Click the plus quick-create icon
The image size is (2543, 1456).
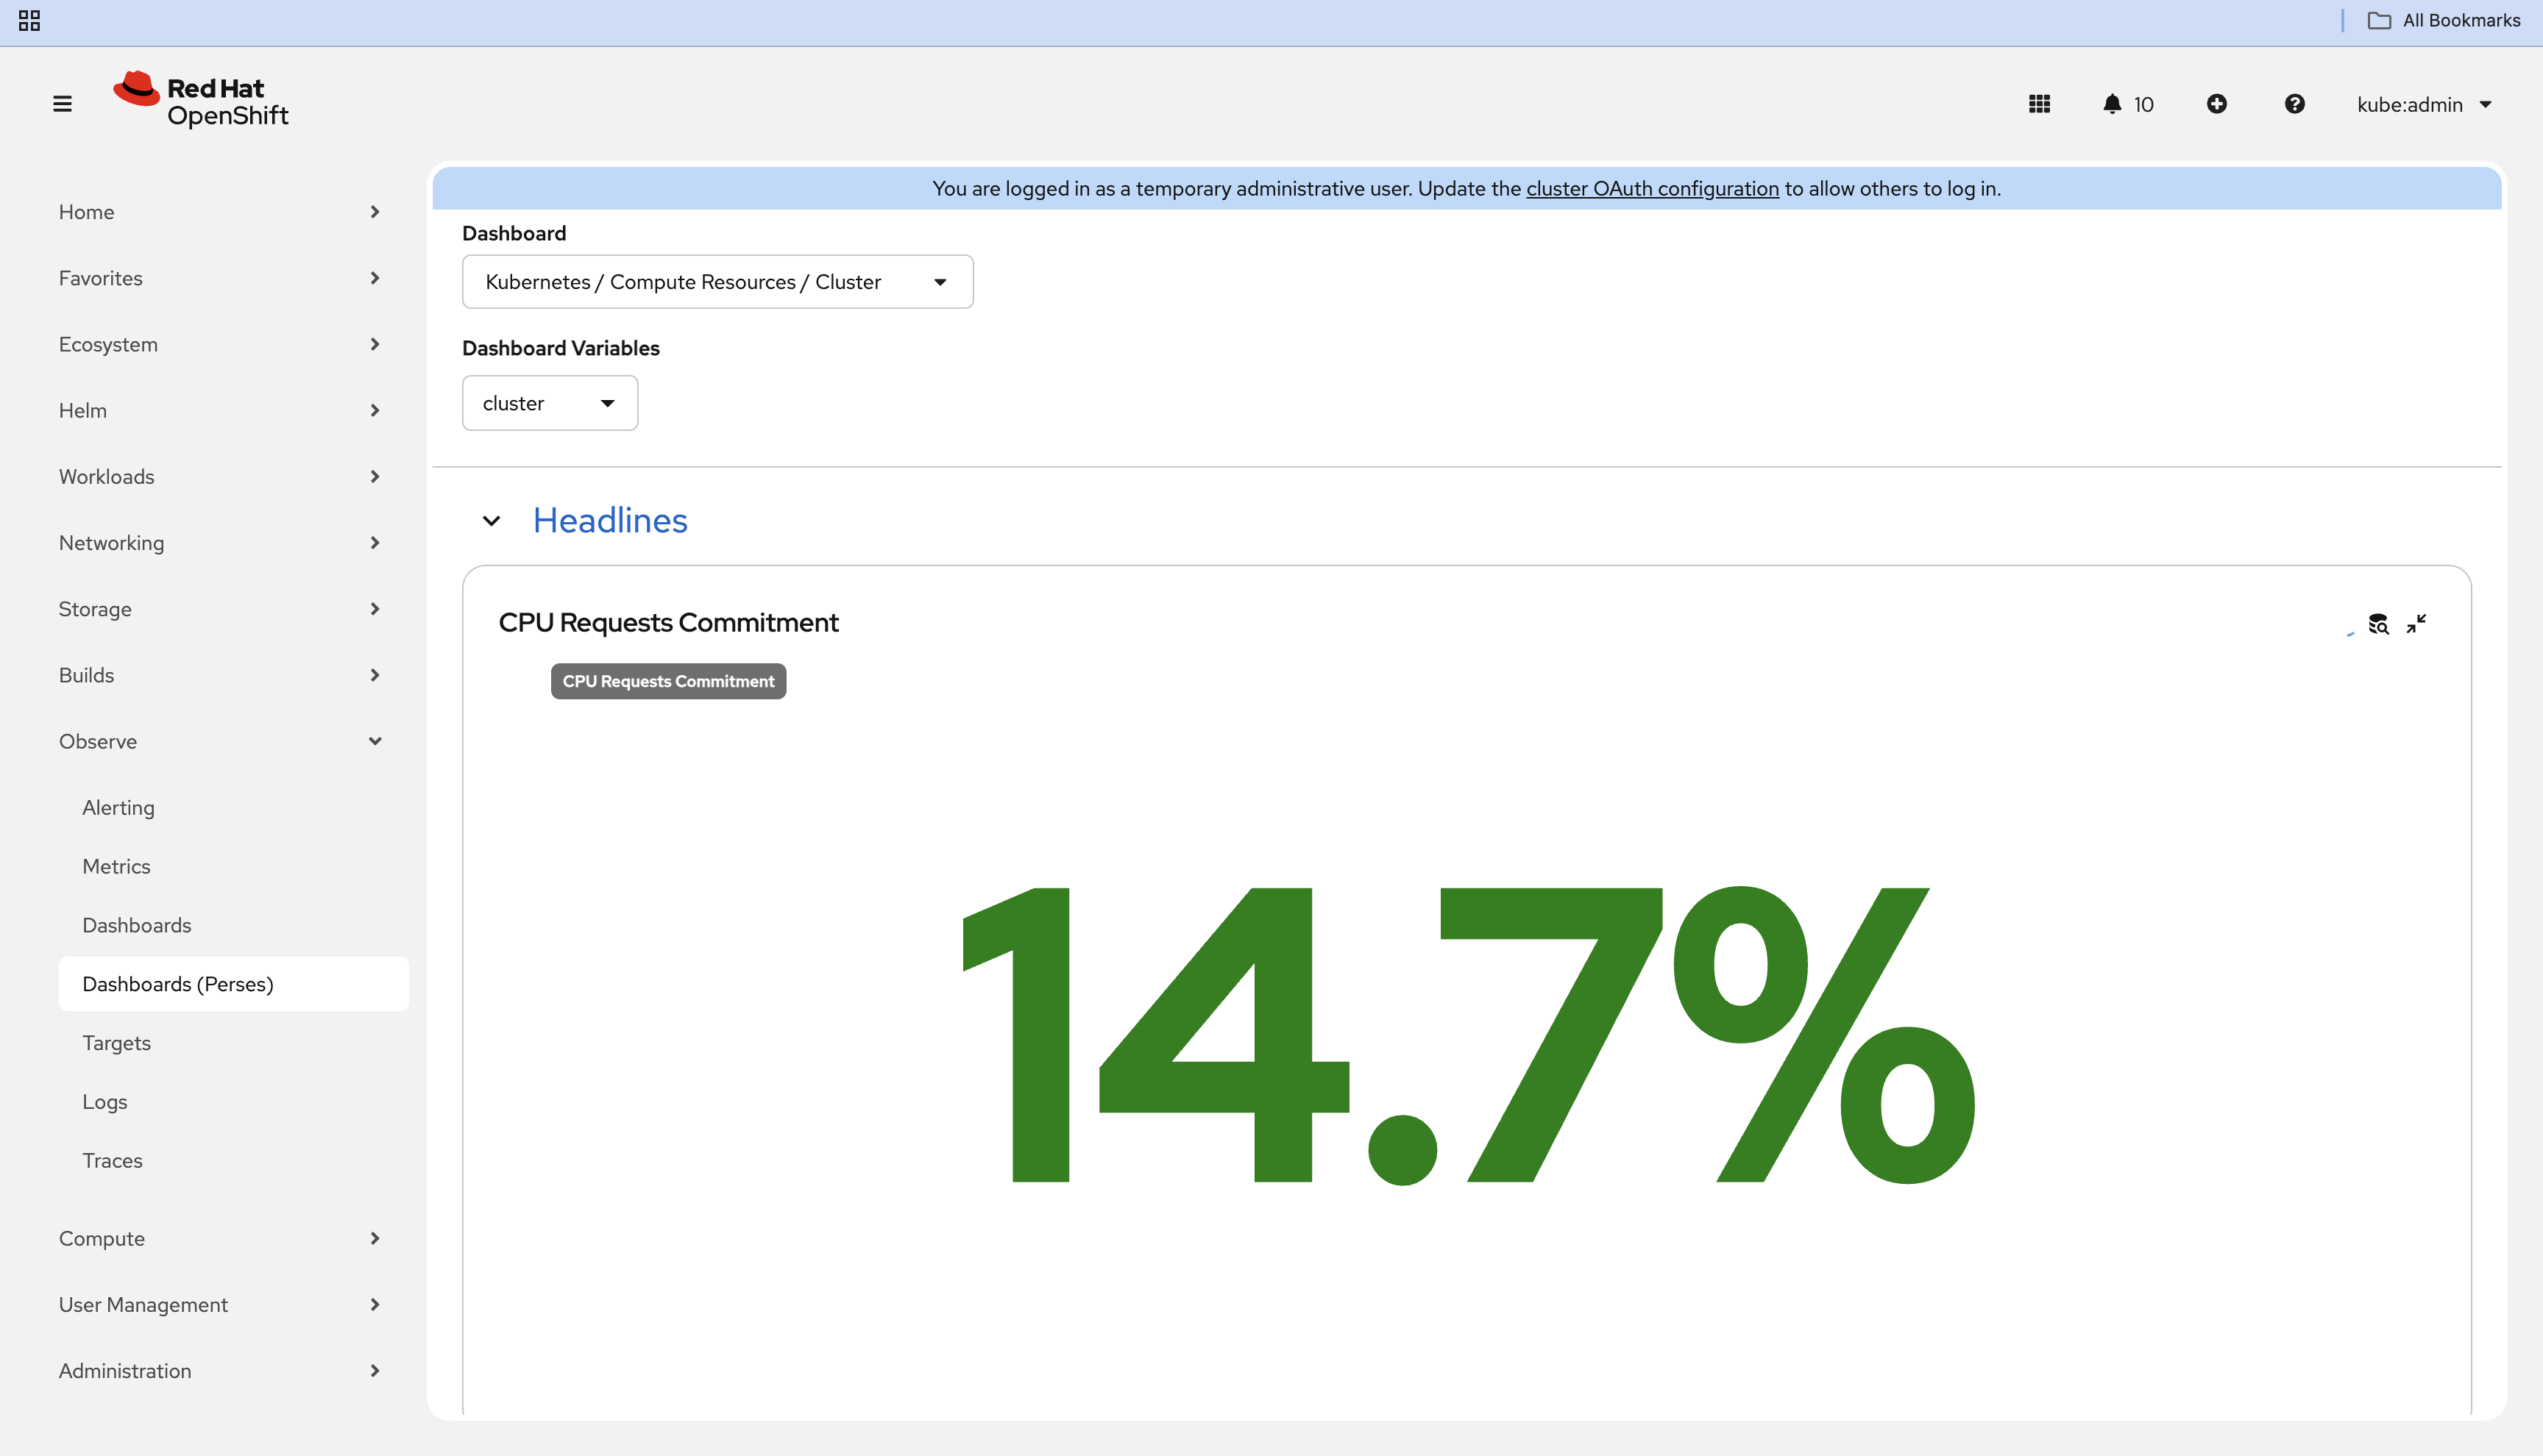pyautogui.click(x=2216, y=104)
